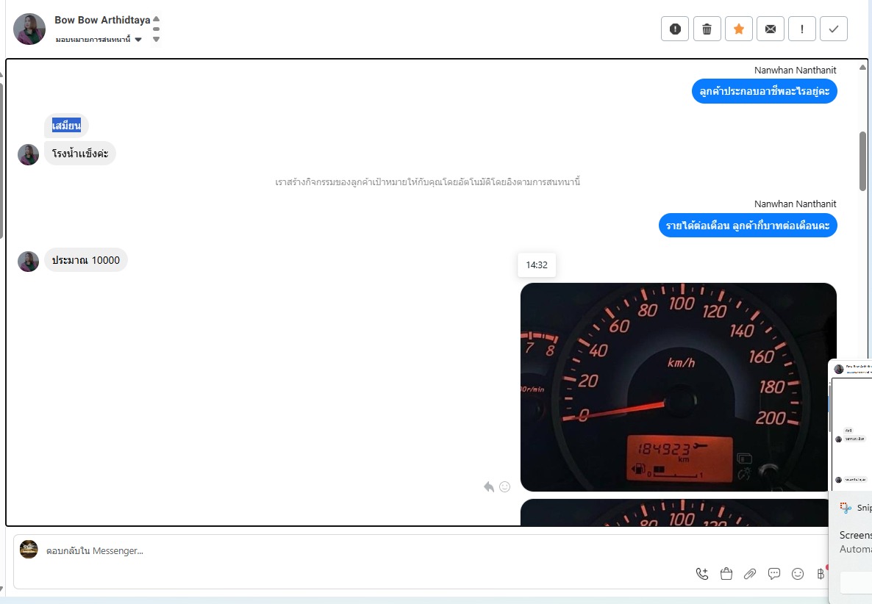The image size is (872, 604).
Task: Delete conversation with the trash icon
Action: coord(707,29)
